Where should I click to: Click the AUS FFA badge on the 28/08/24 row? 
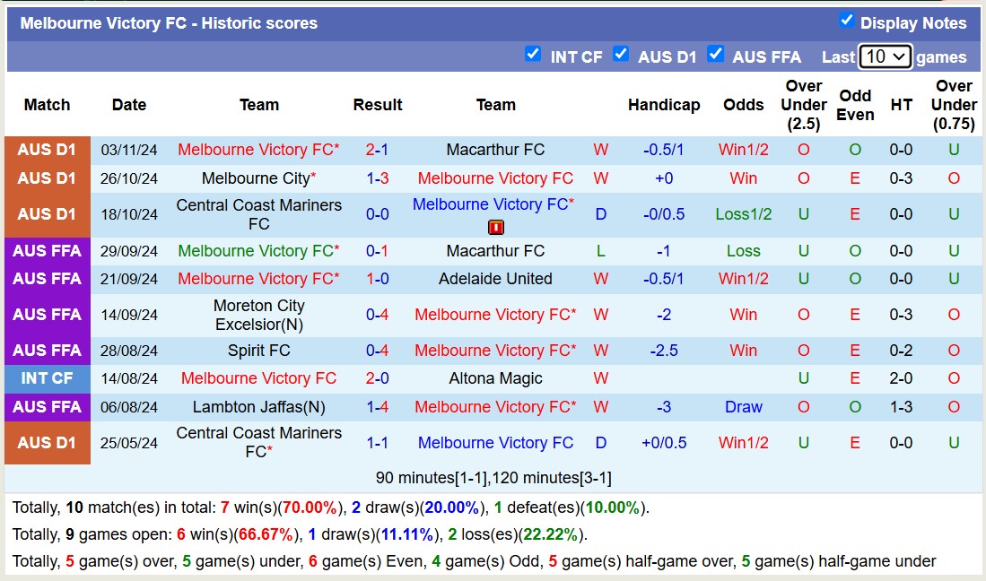click(x=47, y=351)
